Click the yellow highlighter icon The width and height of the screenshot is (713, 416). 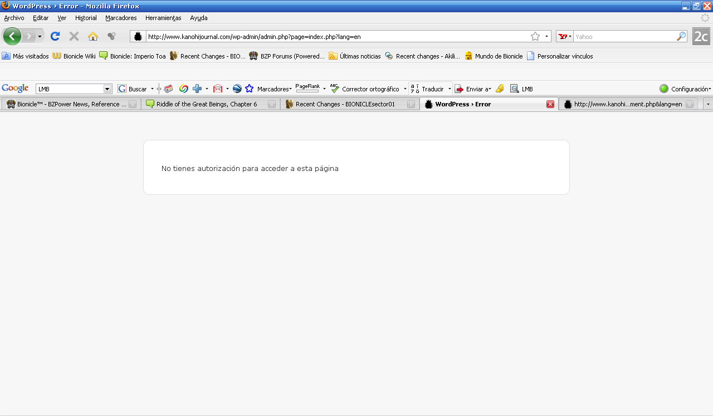[x=500, y=89]
